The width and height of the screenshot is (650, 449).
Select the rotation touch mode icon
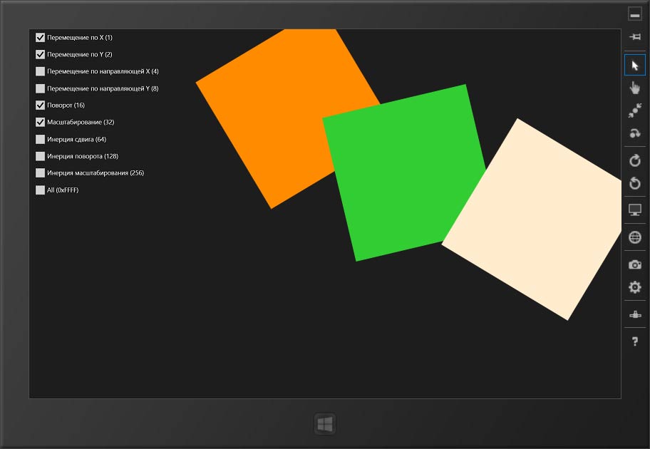[634, 133]
